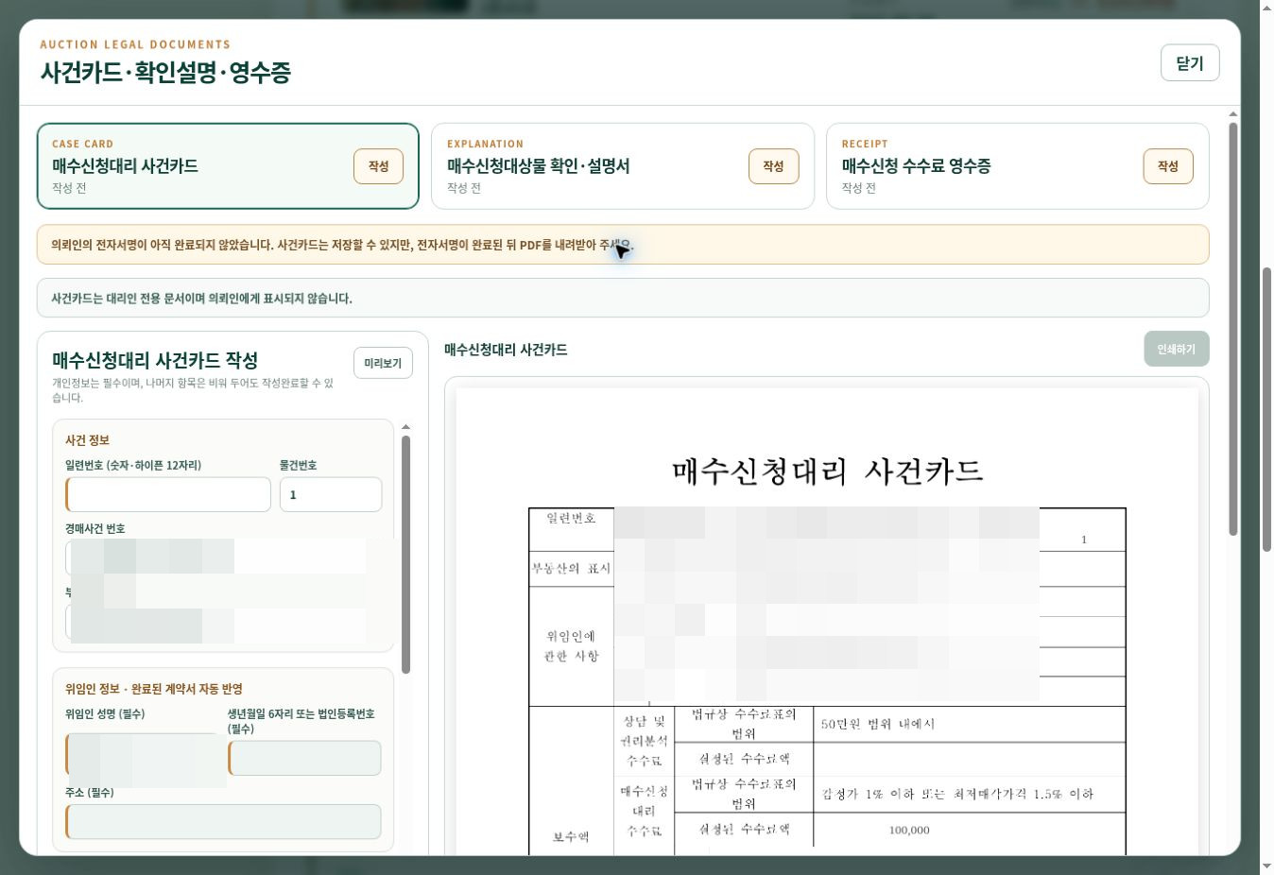1274x875 pixels.
Task: Click the form panel vertical scrollbar thumb
Action: click(405, 555)
